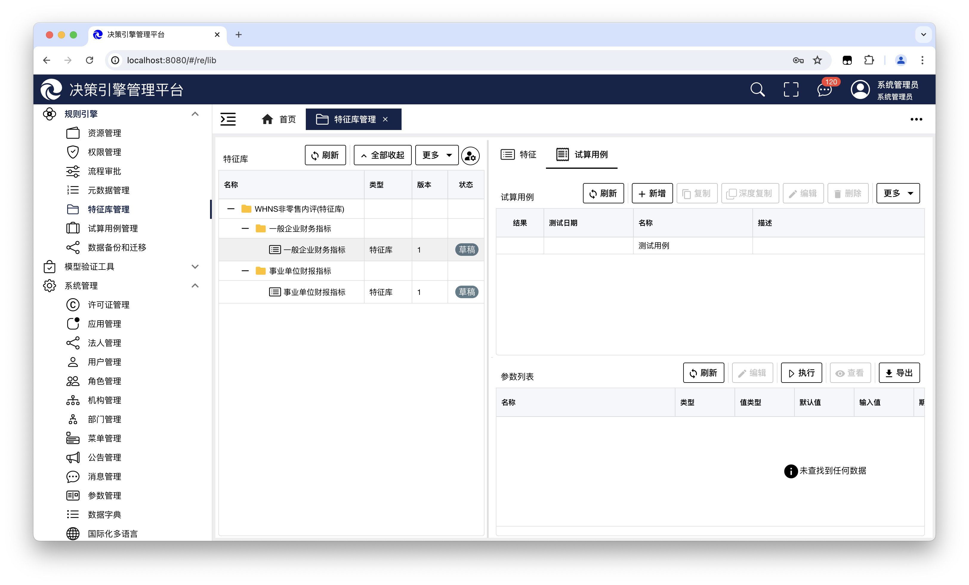969x585 pixels.
Task: Bookmark this page with star icon
Action: tap(817, 60)
